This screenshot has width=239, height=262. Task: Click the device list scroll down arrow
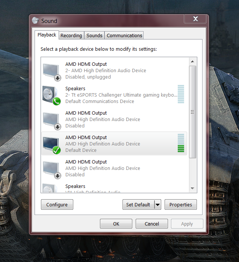192,188
